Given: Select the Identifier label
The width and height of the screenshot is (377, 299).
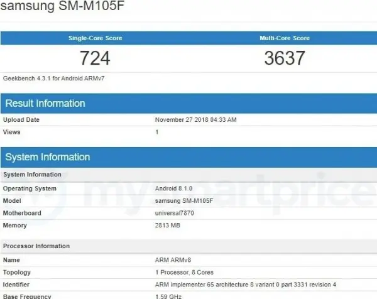Looking at the screenshot, I should pos(16,285).
